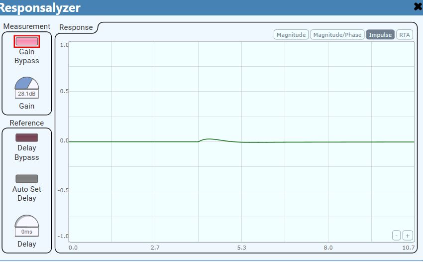Toggle the Delay Bypass button
Screen dimensions: 423x262
click(x=27, y=137)
